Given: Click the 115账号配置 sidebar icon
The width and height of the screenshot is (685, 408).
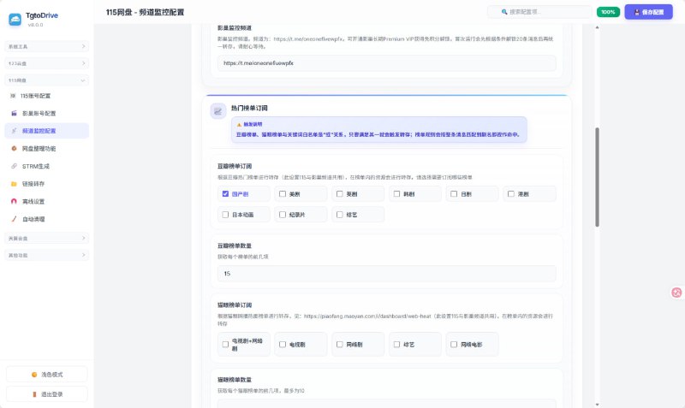Looking at the screenshot, I should [13, 96].
